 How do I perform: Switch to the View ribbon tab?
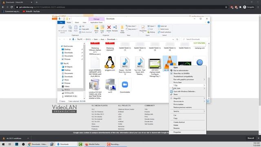84,22
